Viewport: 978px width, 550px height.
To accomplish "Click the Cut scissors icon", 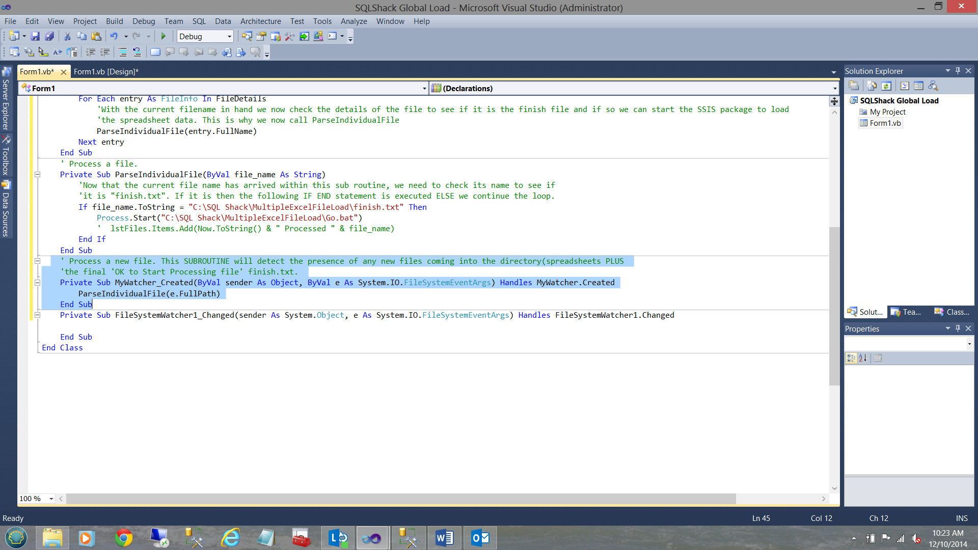I will [67, 36].
